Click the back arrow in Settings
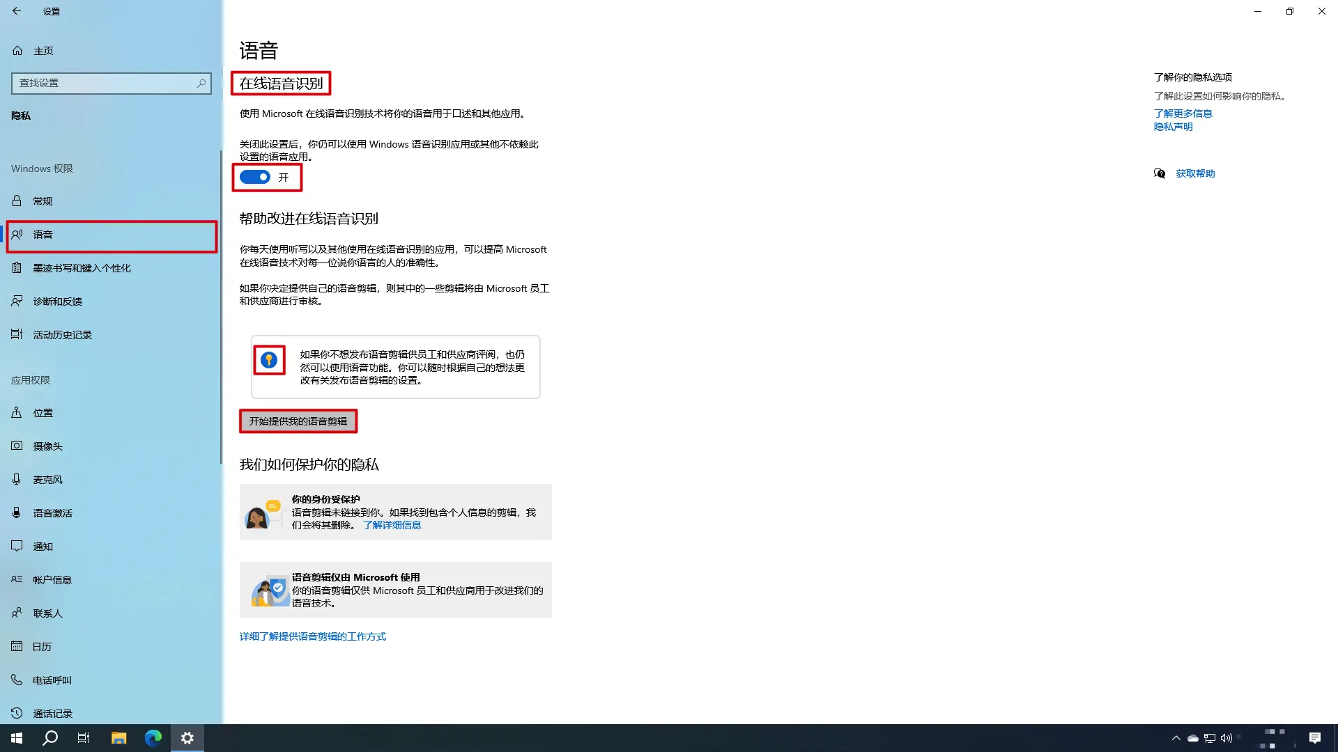The height and width of the screenshot is (752, 1338). click(17, 11)
